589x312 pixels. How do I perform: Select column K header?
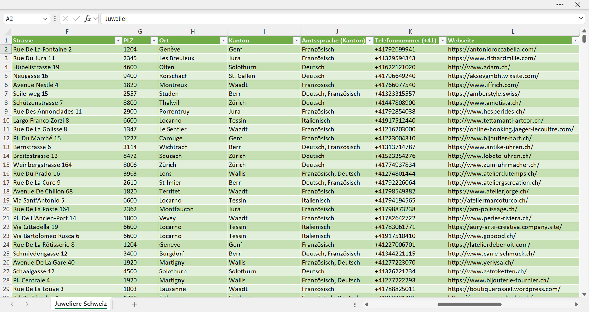pos(410,32)
